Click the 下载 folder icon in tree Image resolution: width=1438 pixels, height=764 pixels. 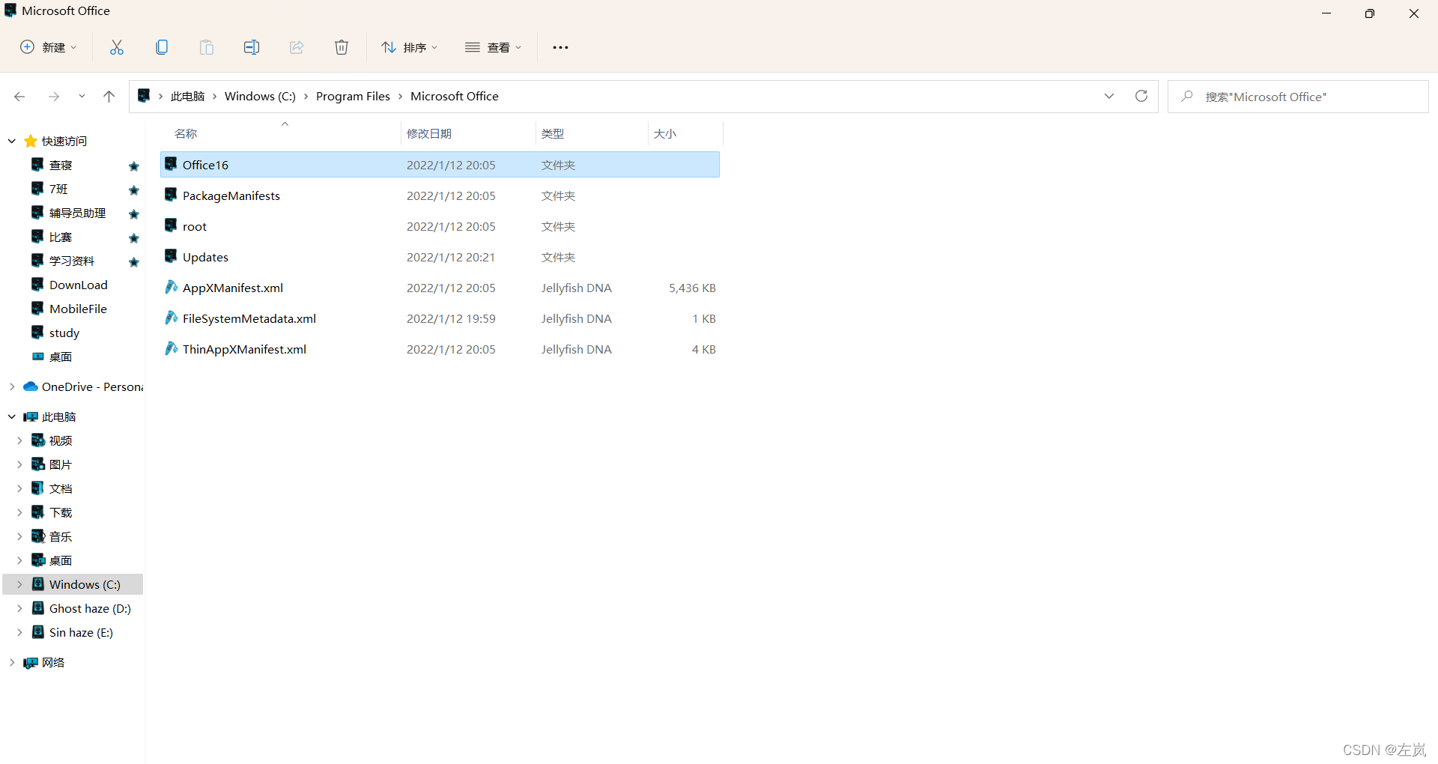pos(38,512)
